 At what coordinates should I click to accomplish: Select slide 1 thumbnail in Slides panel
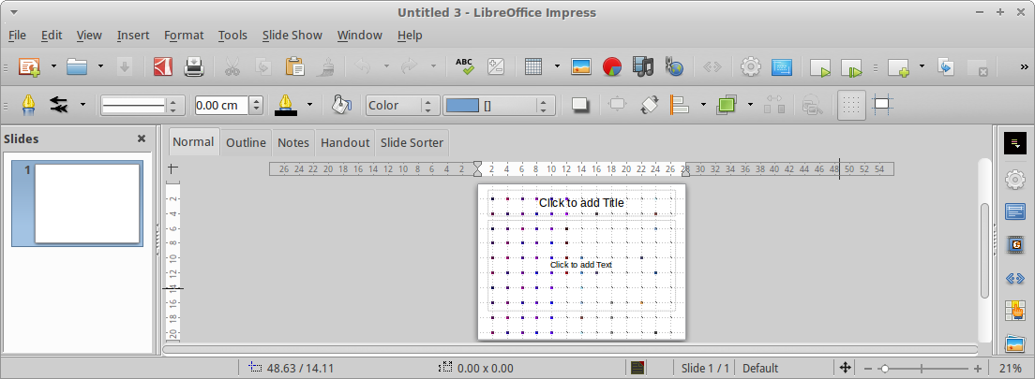tap(87, 203)
